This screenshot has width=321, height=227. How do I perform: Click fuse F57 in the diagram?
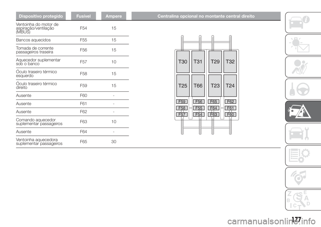182,115
